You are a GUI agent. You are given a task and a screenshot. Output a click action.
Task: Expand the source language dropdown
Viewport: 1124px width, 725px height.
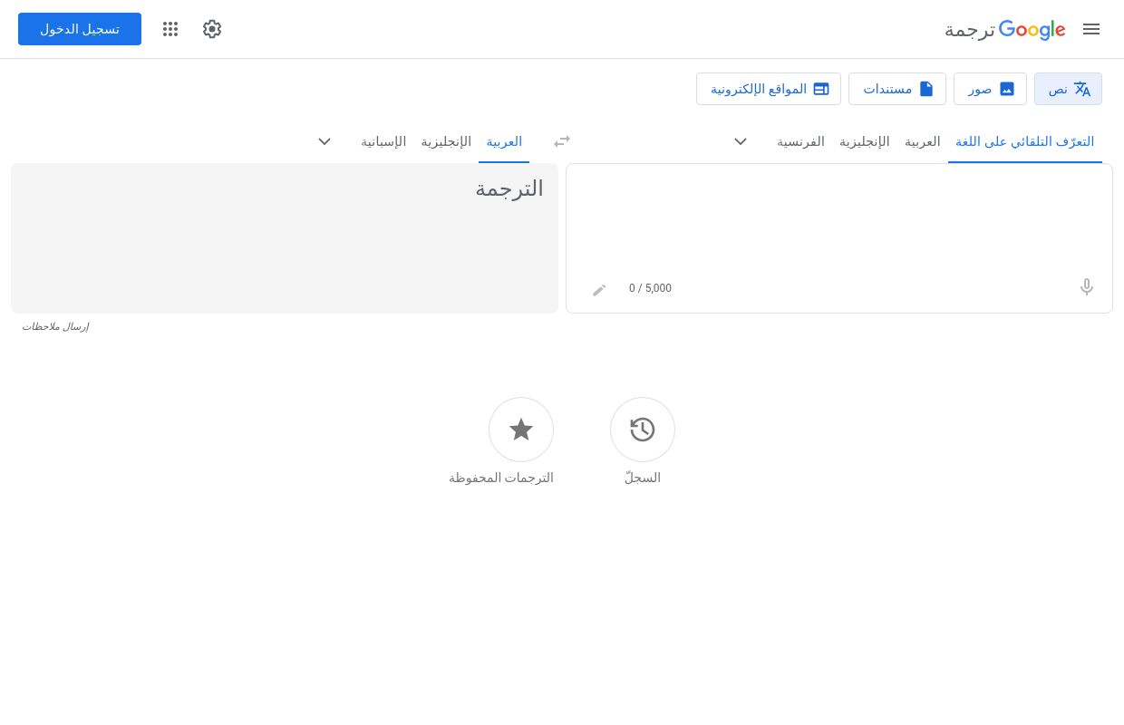(741, 141)
